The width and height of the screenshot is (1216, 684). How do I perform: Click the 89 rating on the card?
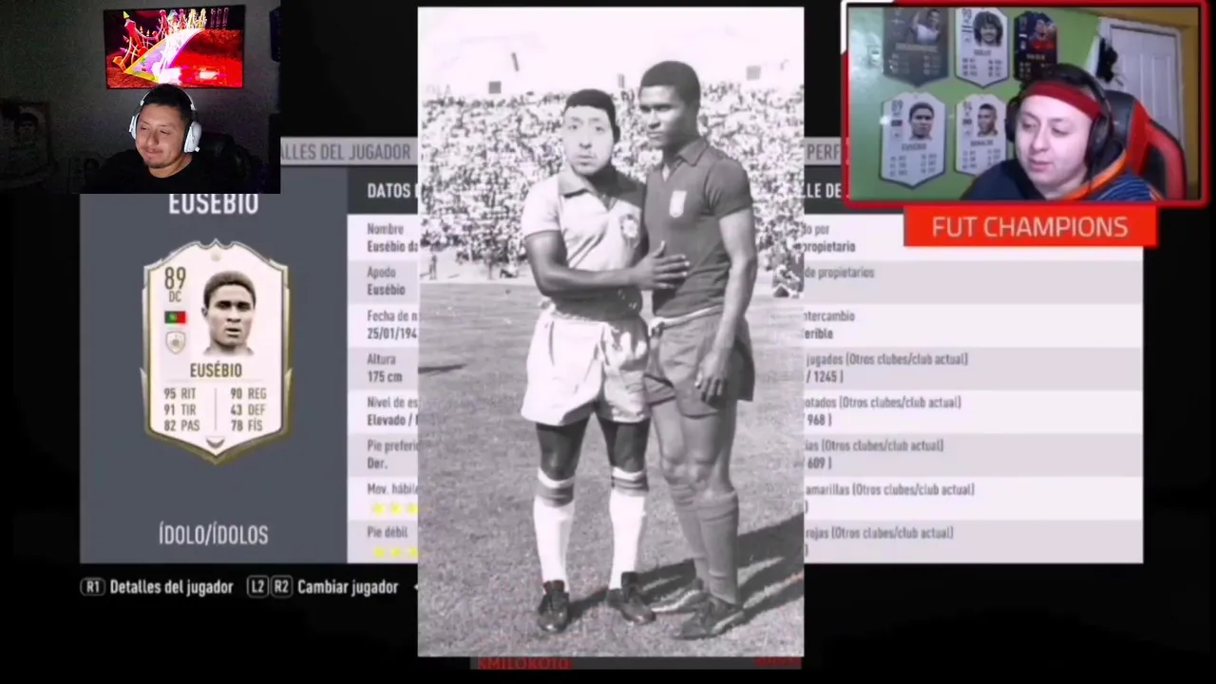coord(175,277)
